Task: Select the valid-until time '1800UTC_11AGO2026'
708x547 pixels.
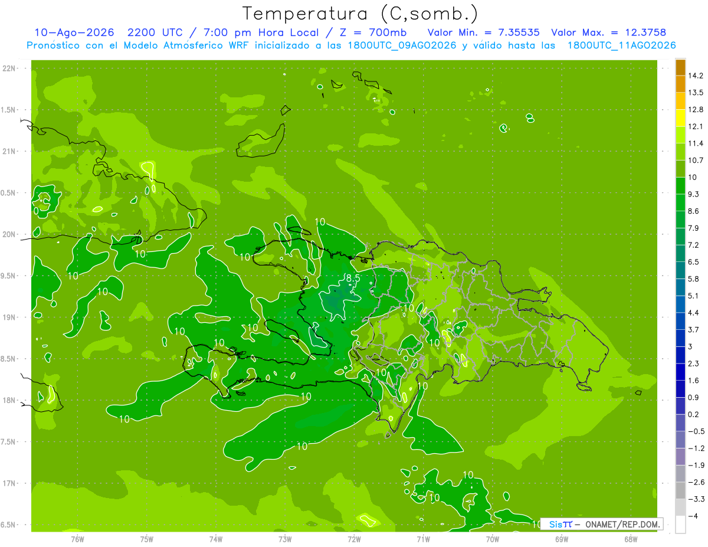Action: coord(621,45)
